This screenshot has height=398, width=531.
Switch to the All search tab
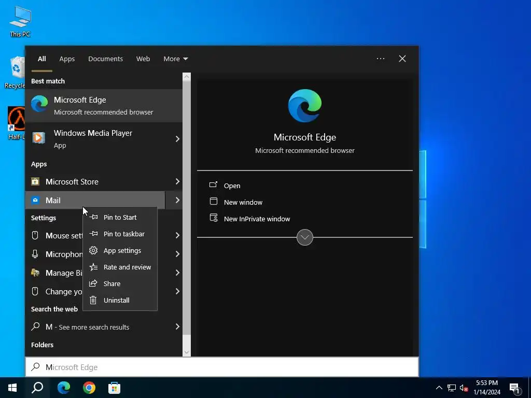tap(41, 59)
